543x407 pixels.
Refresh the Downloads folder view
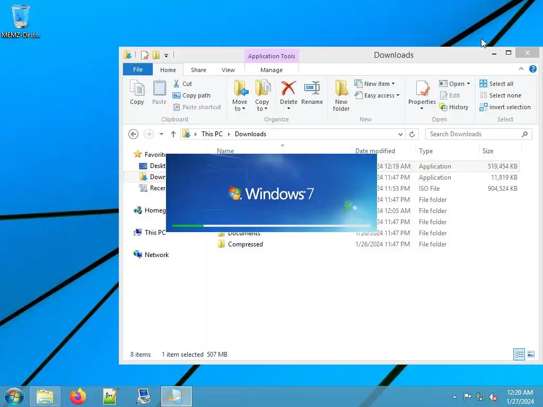[x=412, y=134]
